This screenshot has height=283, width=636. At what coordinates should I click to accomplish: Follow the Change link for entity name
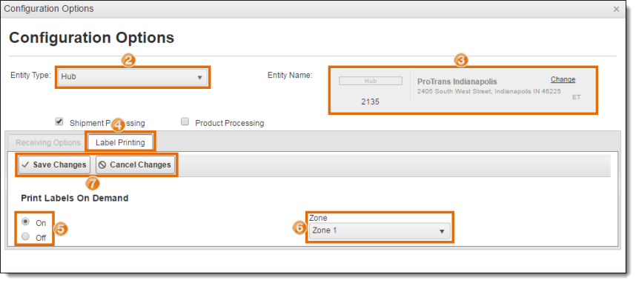563,79
